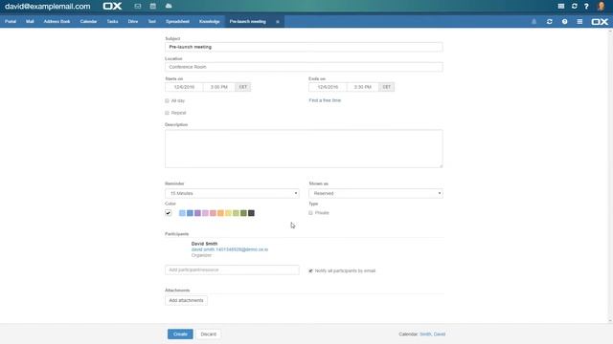Open the Spreadsheet tab
The height and width of the screenshot is (344, 613).
click(177, 21)
